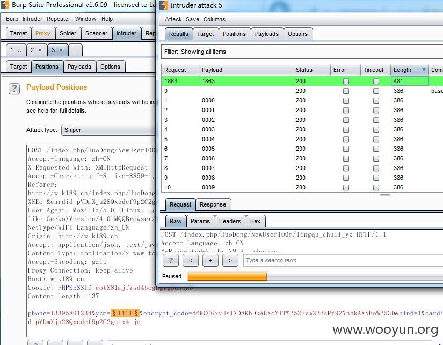The height and width of the screenshot is (345, 443).
Task: Select Positions tab in attack window
Action: point(234,34)
